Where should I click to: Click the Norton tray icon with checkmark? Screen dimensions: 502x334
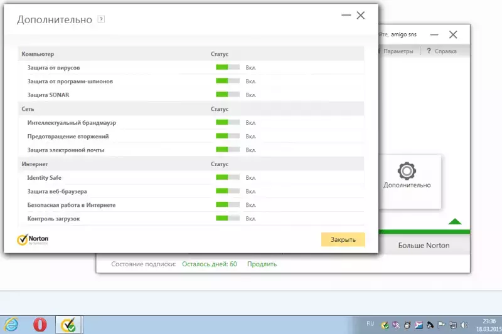tap(385, 325)
